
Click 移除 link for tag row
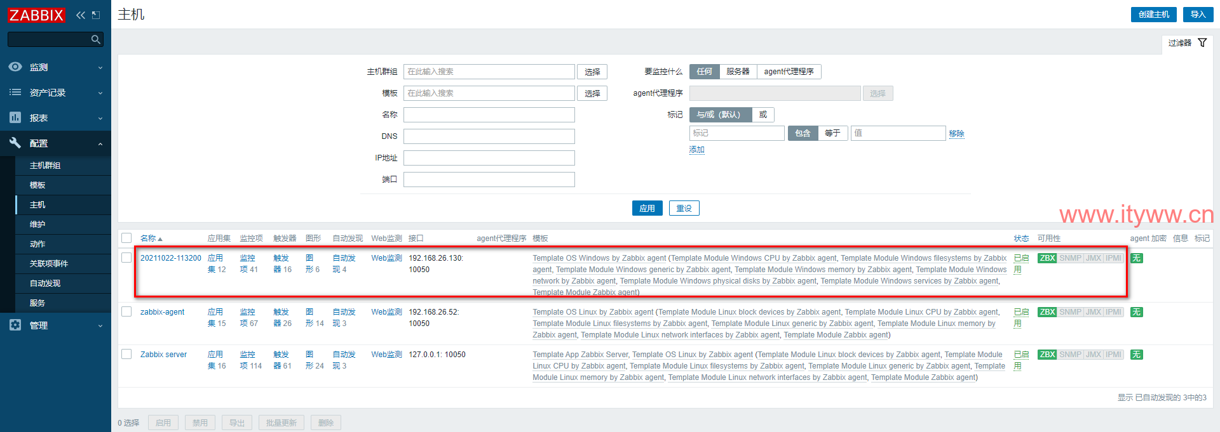pos(956,134)
